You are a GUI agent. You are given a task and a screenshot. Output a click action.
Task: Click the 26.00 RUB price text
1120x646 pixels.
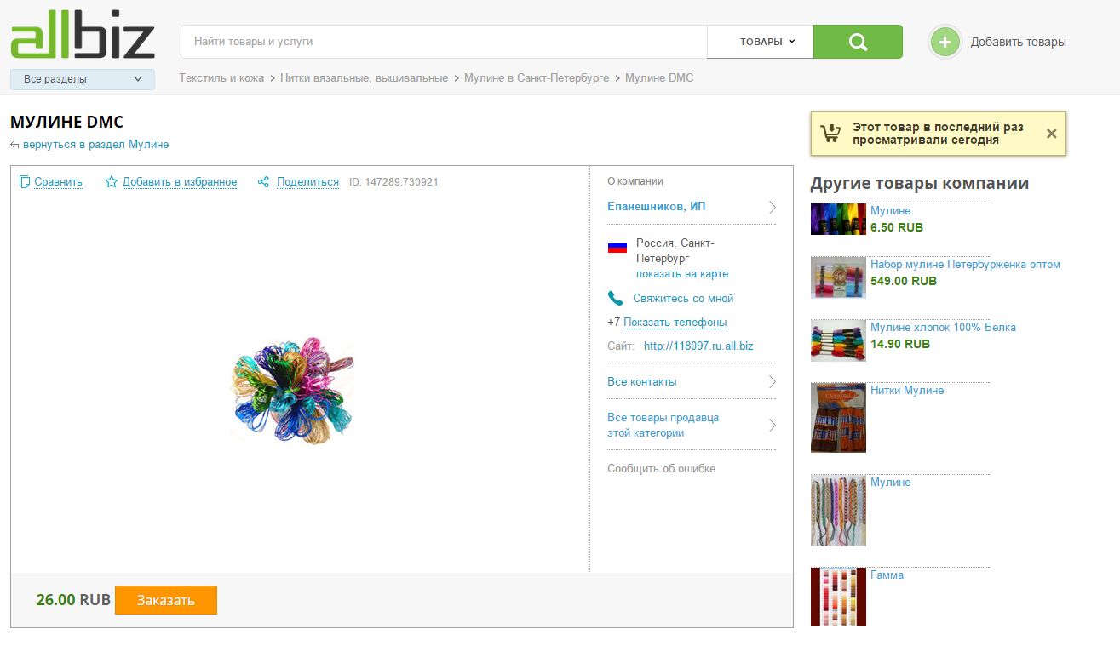[73, 600]
